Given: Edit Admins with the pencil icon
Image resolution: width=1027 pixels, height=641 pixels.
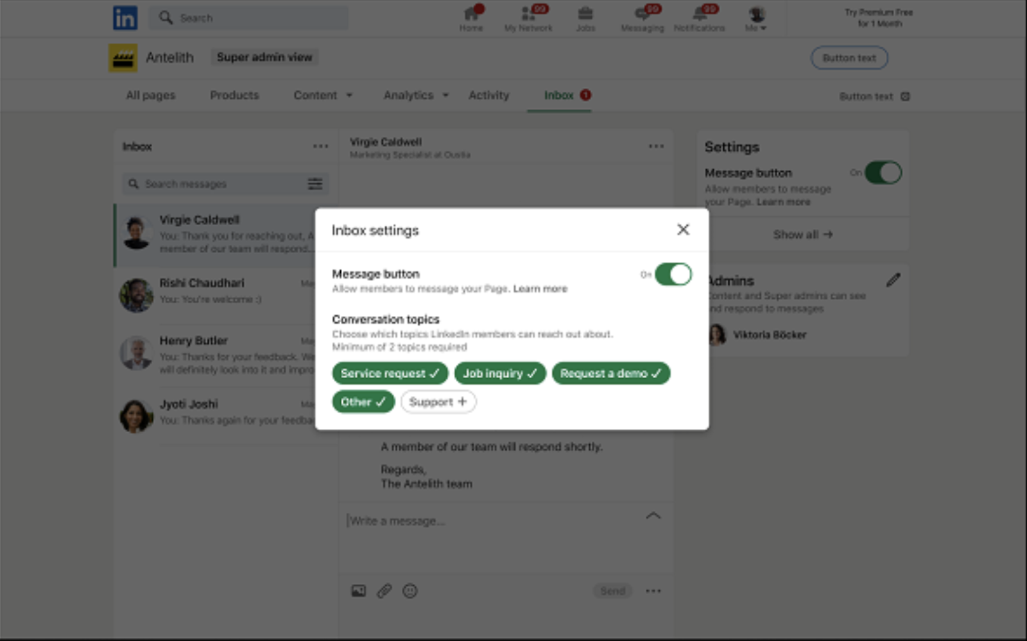Looking at the screenshot, I should 893,280.
